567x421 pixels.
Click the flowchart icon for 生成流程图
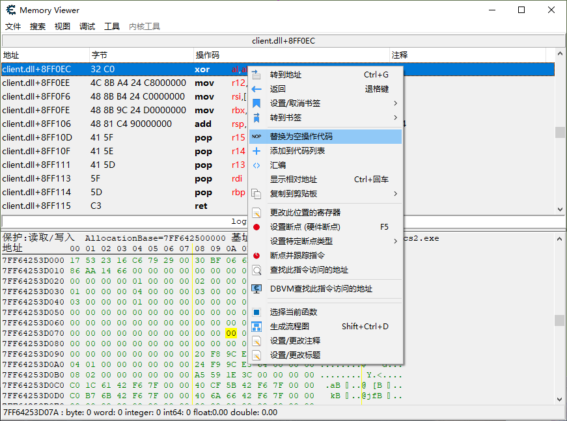[x=256, y=327]
